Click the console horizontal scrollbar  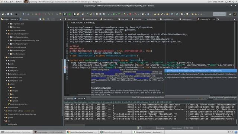click(75, 125)
